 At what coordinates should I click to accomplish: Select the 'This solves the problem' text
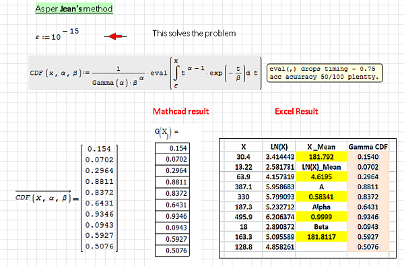[194, 33]
